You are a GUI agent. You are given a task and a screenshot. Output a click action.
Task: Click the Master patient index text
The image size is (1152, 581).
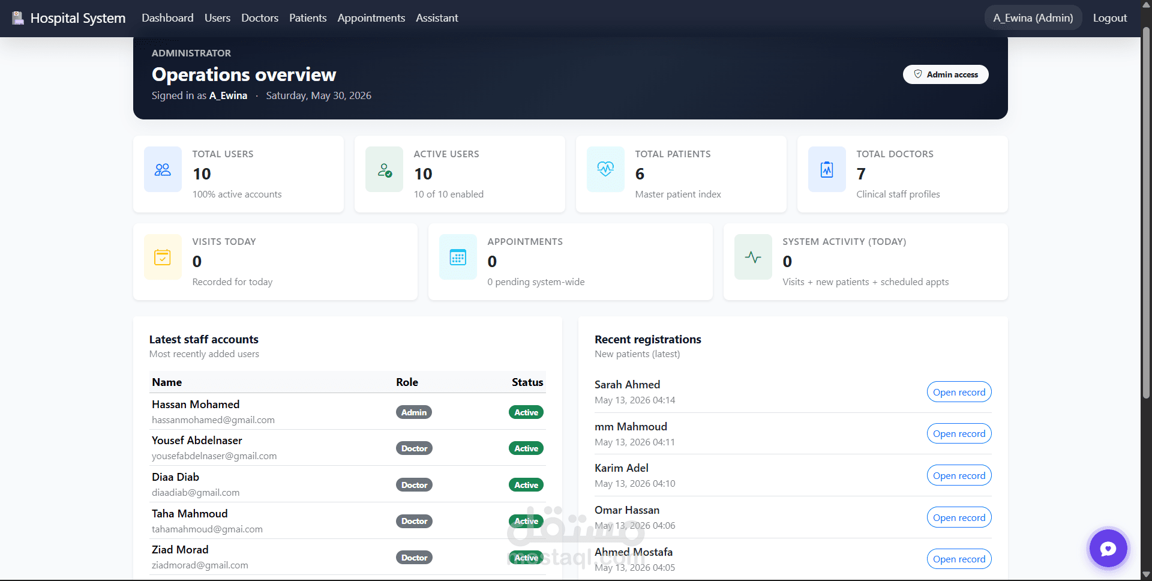678,194
